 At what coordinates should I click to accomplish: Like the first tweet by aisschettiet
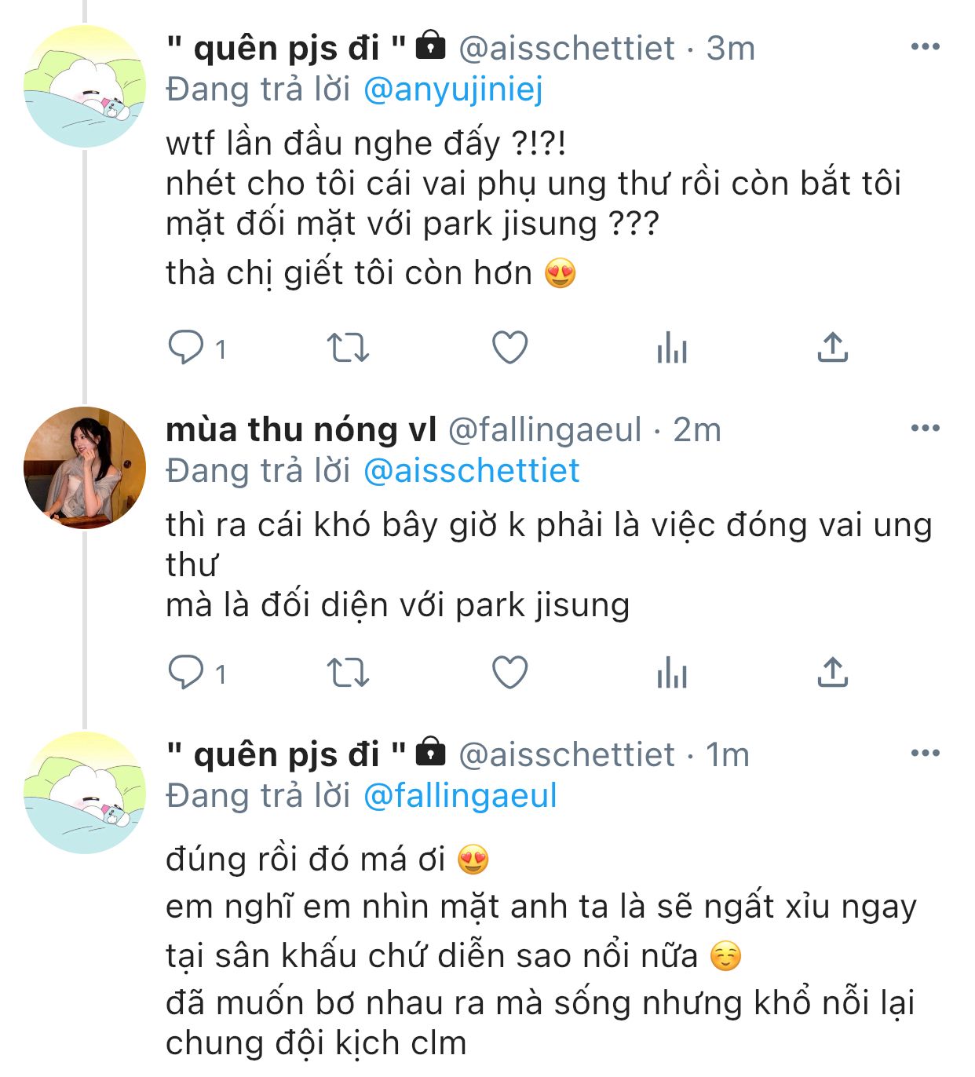pyautogui.click(x=509, y=348)
